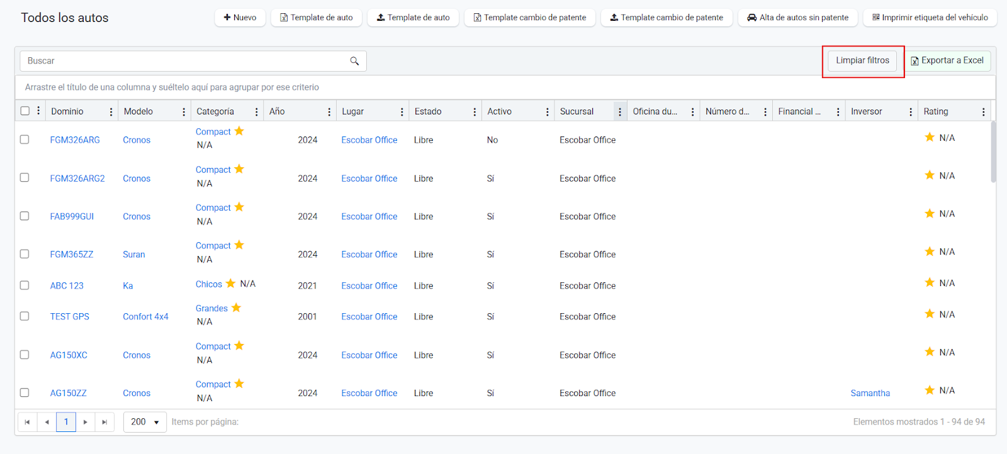Sort by the Modelo column header
The image size is (1007, 454).
138,111
